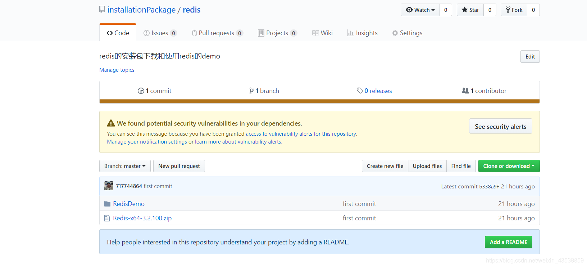View the 1 contributor page

coord(484,91)
